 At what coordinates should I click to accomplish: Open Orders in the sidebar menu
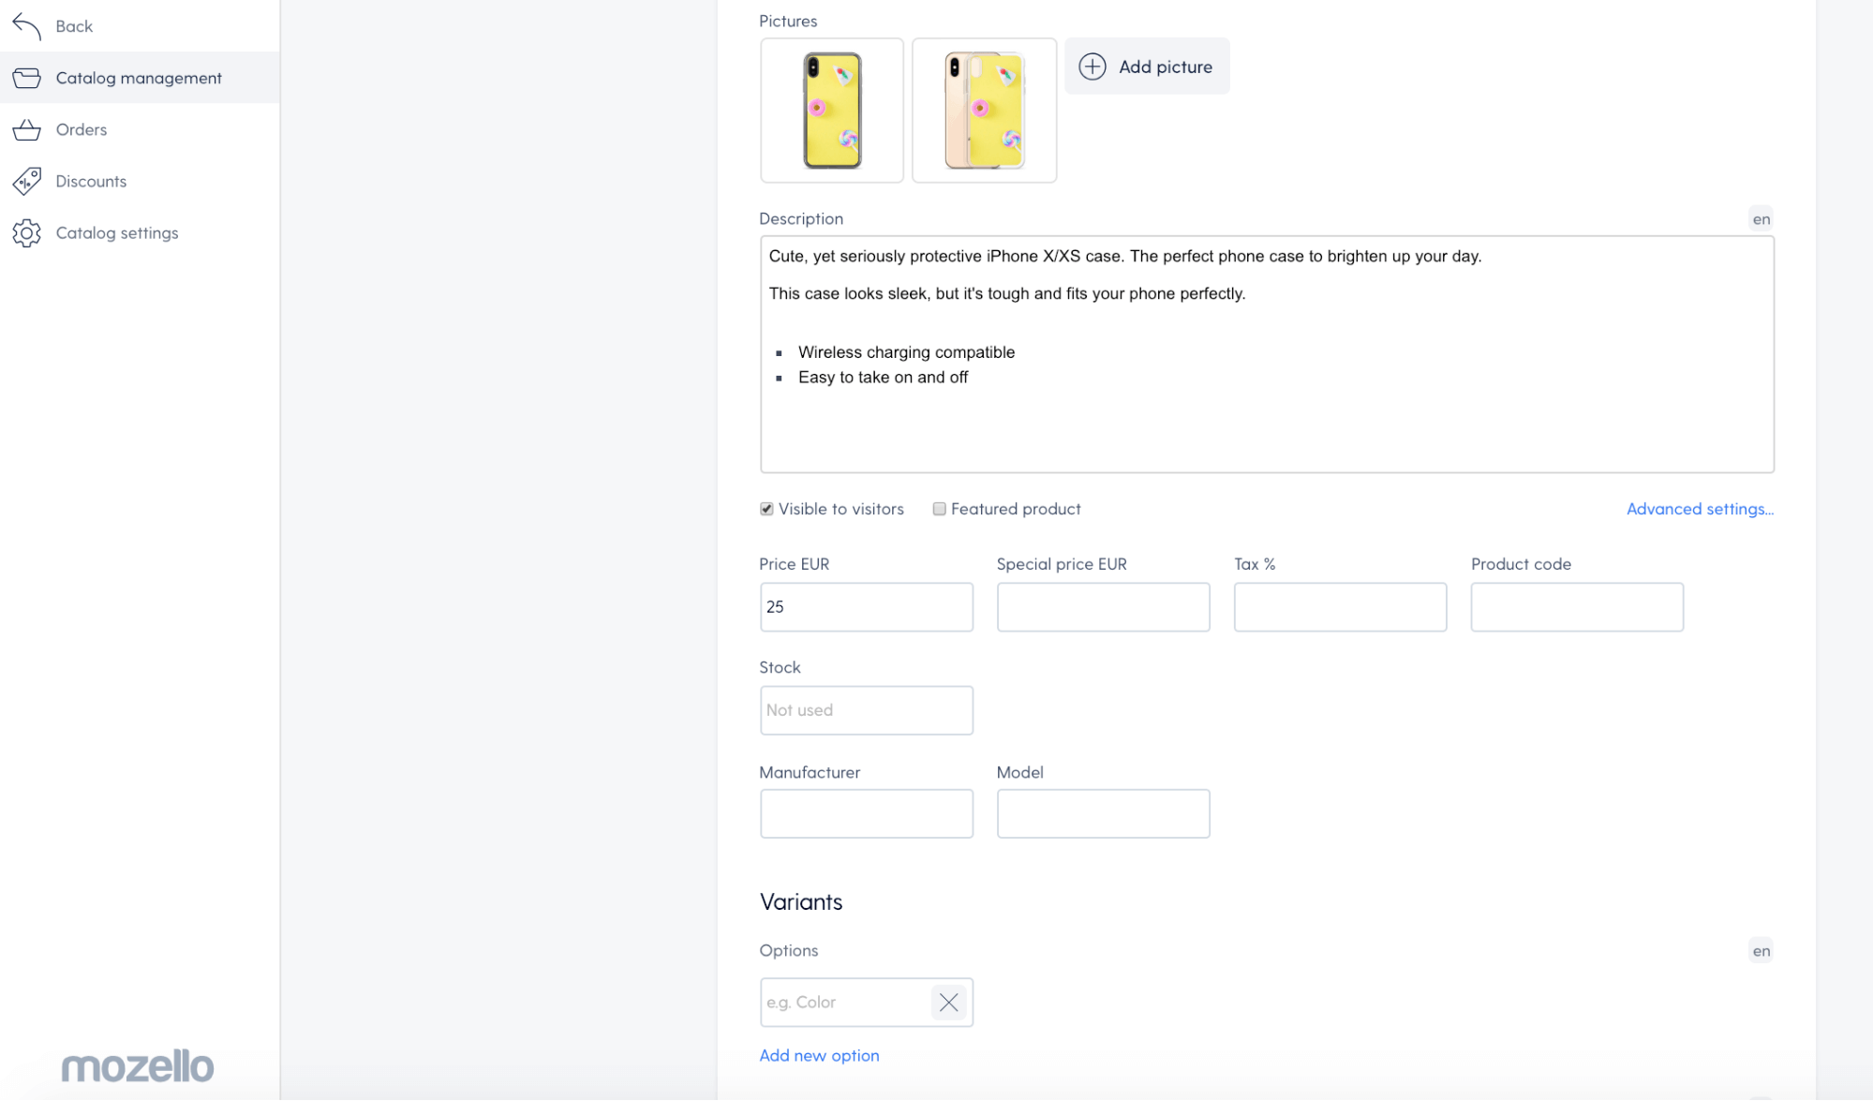pyautogui.click(x=82, y=129)
